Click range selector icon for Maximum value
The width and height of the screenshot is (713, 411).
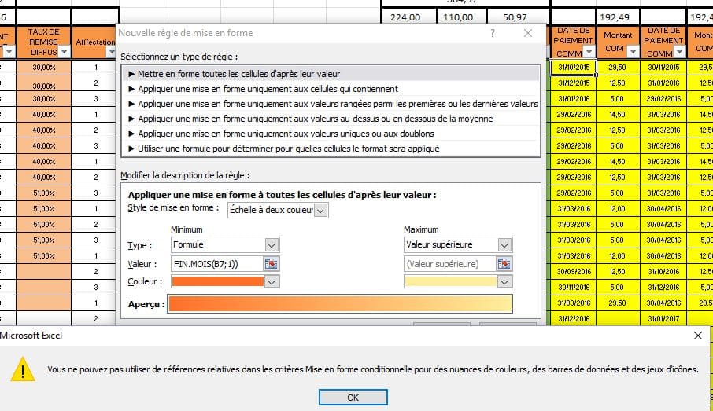point(504,264)
